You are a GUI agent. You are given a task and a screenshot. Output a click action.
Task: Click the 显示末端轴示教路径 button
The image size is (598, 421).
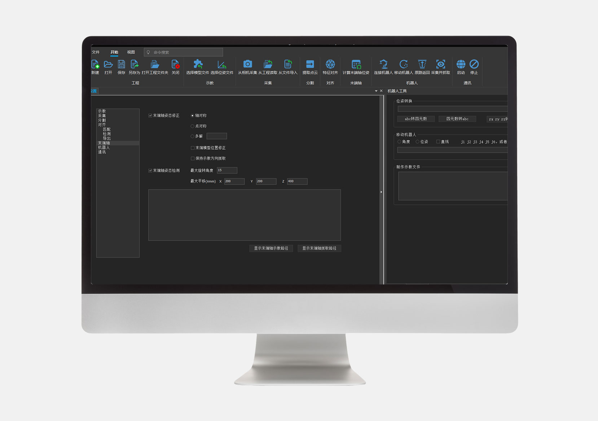click(271, 248)
